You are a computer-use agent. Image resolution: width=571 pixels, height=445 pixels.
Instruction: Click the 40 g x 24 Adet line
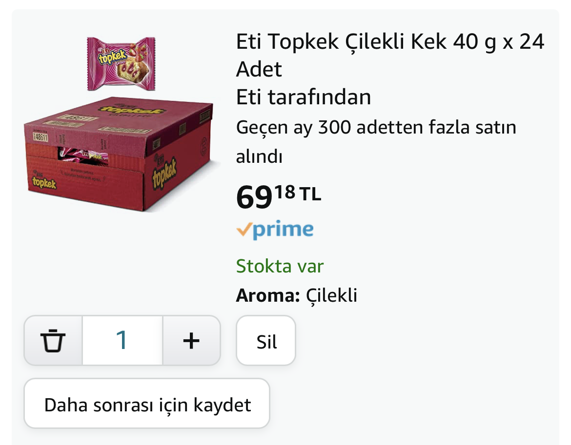point(464,43)
